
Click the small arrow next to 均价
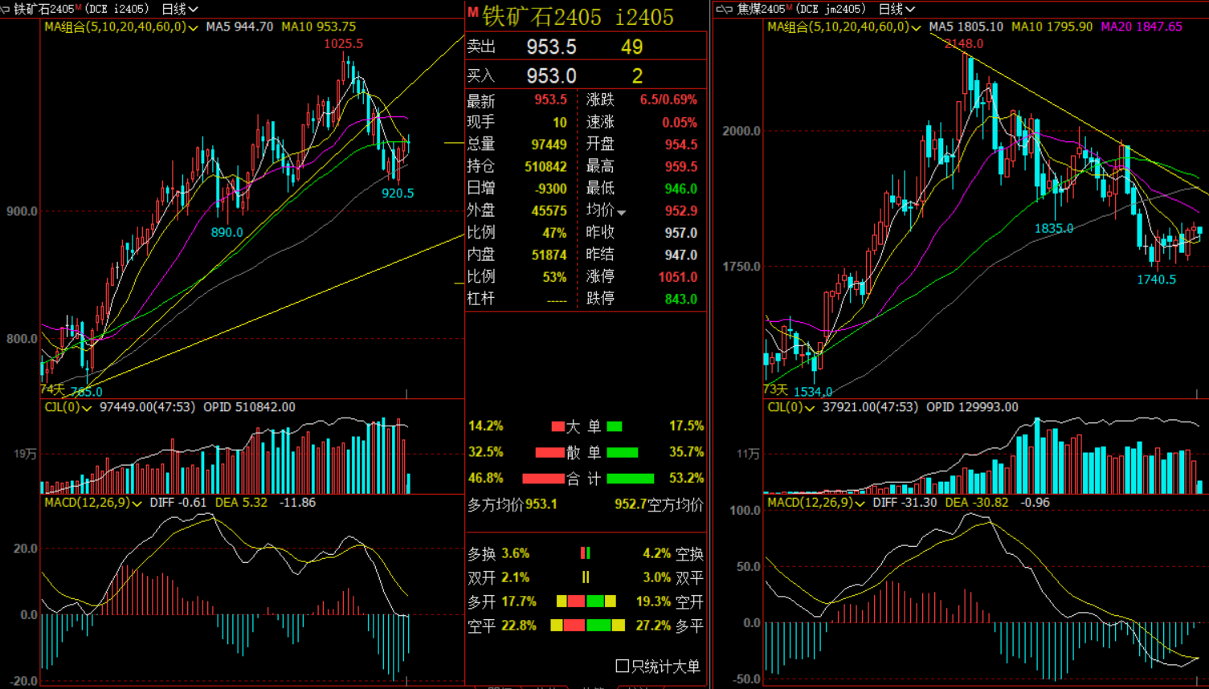click(x=622, y=212)
